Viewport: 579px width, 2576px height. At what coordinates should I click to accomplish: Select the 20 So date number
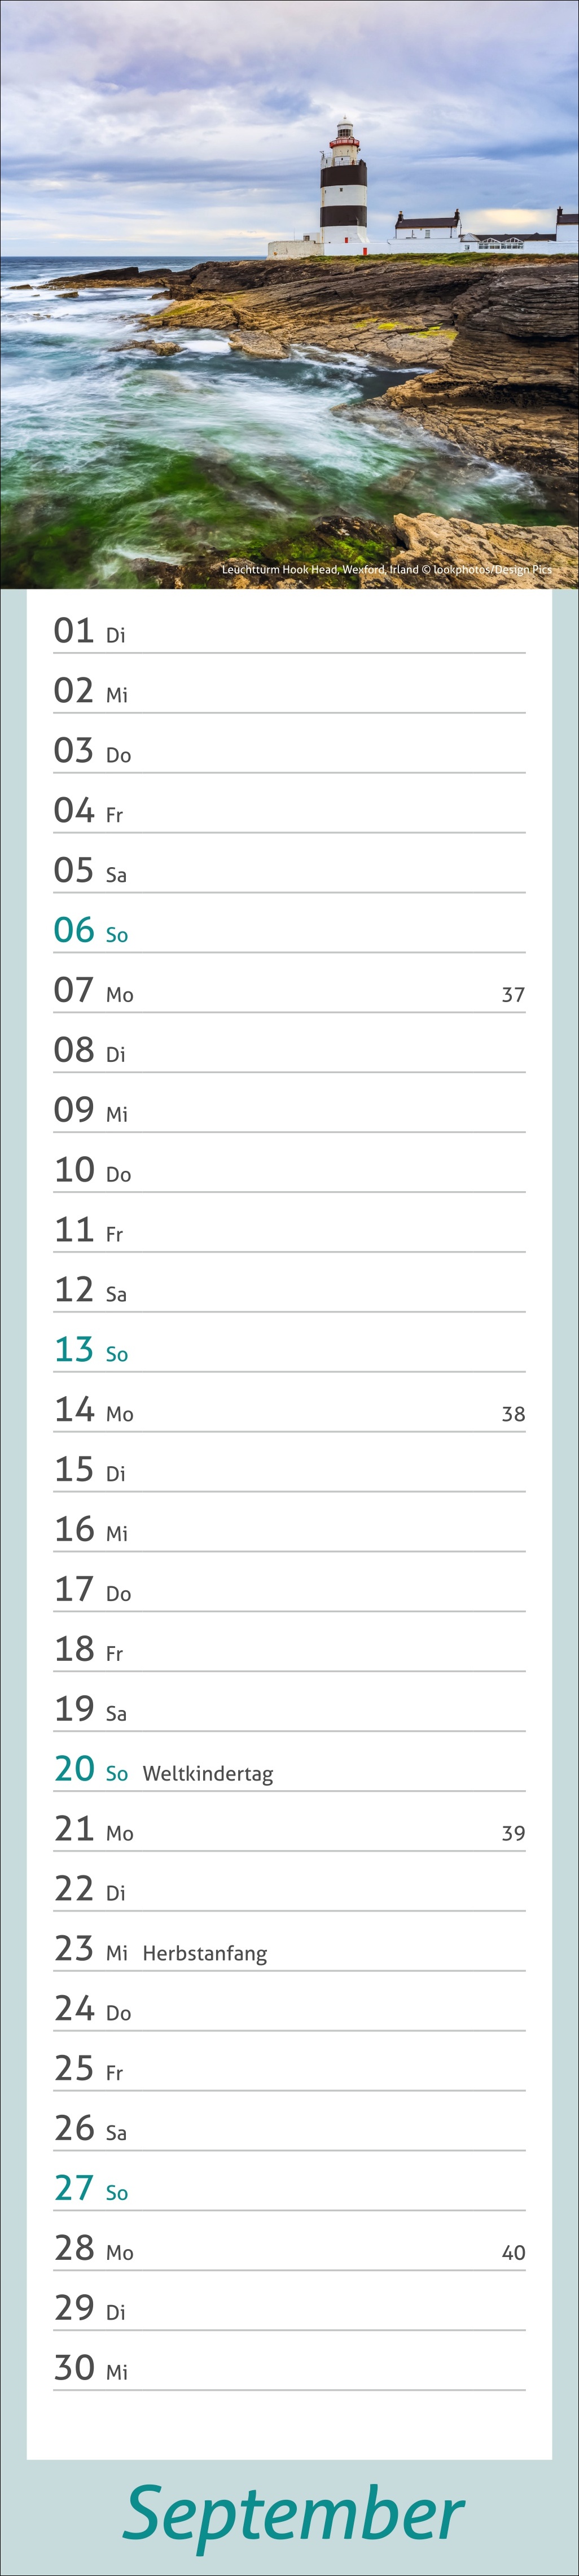[75, 1769]
